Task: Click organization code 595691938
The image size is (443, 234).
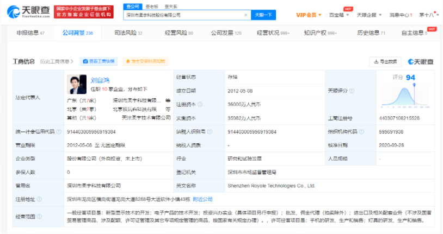Action: coord(391,132)
